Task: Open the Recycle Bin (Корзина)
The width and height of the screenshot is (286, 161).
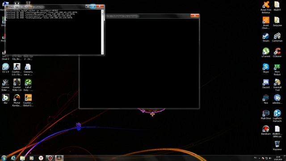Action: [277, 145]
